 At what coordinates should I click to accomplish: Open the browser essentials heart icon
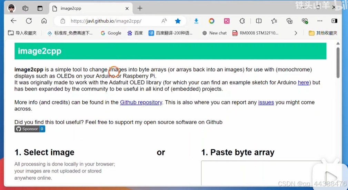[x=305, y=21]
